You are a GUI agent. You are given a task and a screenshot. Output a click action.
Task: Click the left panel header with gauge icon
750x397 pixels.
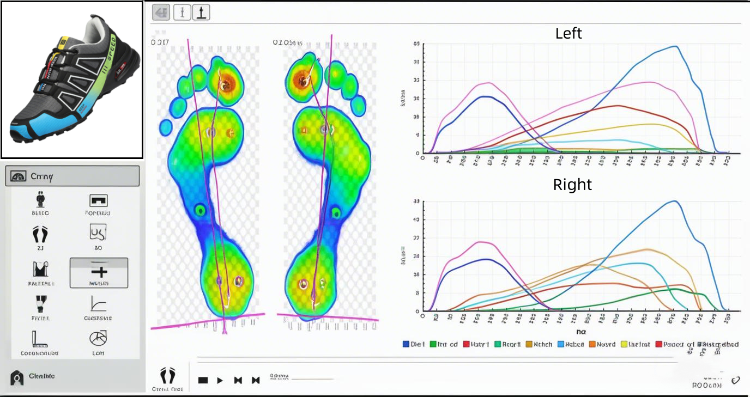click(x=72, y=176)
